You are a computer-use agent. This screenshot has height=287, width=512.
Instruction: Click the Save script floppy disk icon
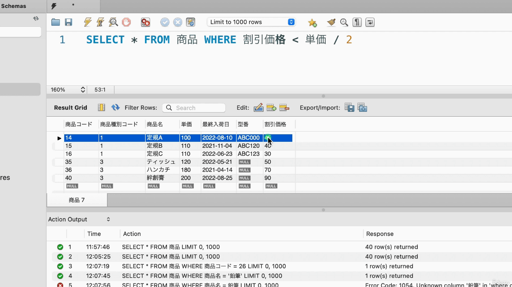(x=68, y=22)
